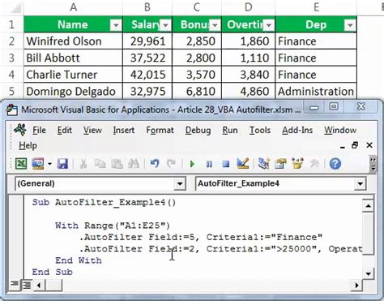Click the Find binoculars icon

(x=134, y=164)
